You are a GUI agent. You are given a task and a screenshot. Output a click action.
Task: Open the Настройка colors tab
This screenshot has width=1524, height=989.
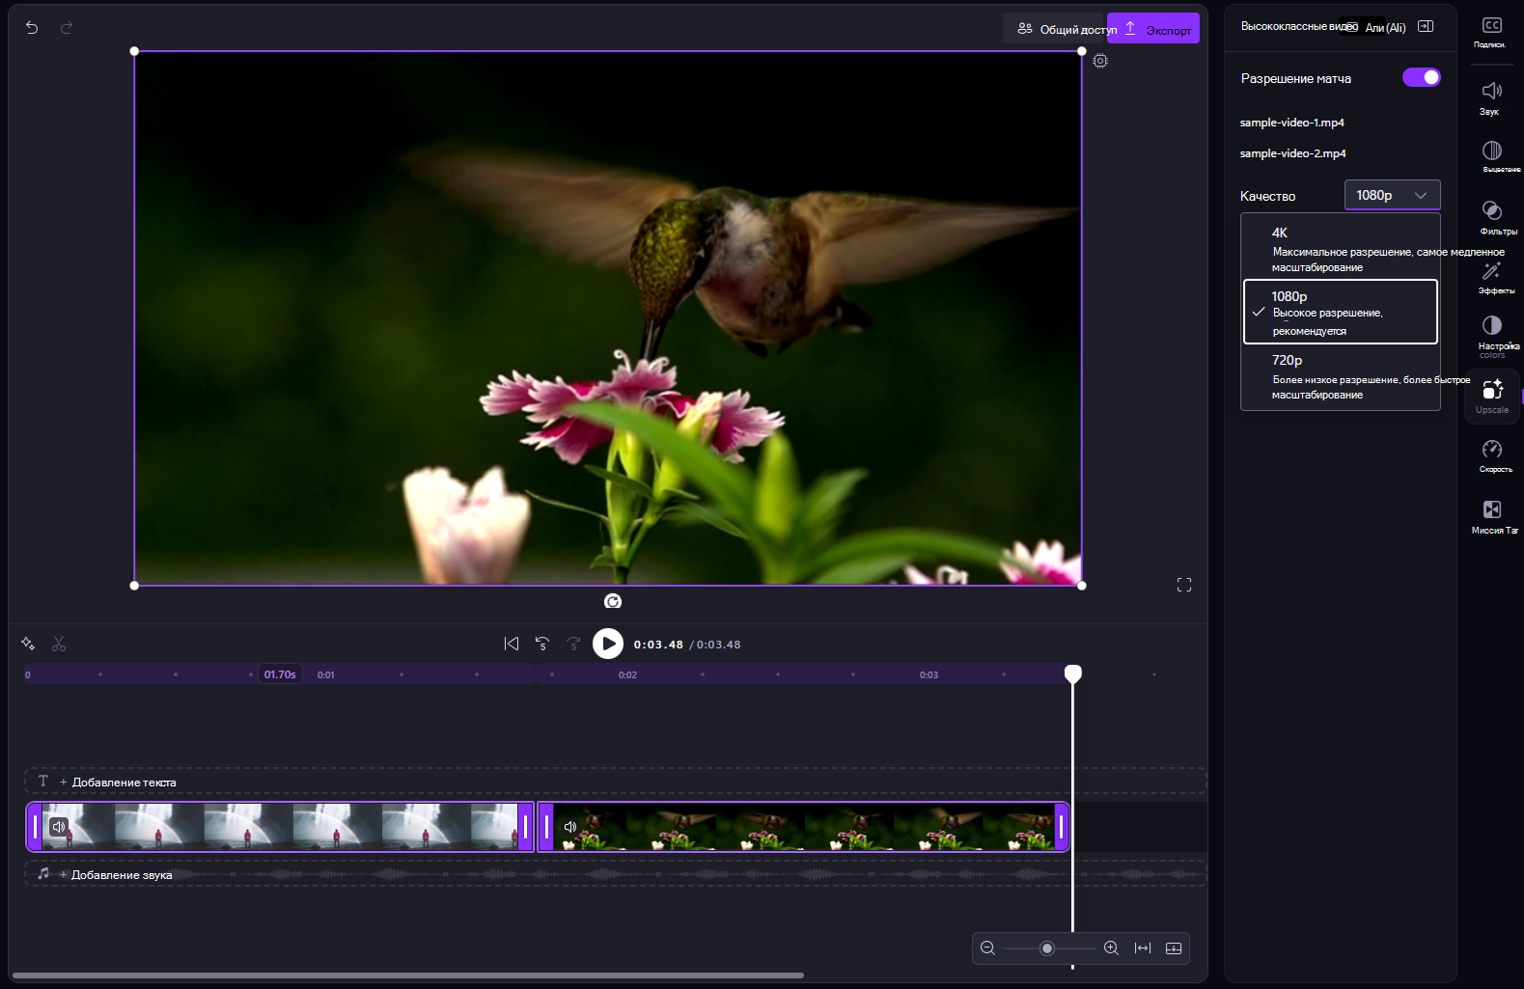pyautogui.click(x=1492, y=336)
